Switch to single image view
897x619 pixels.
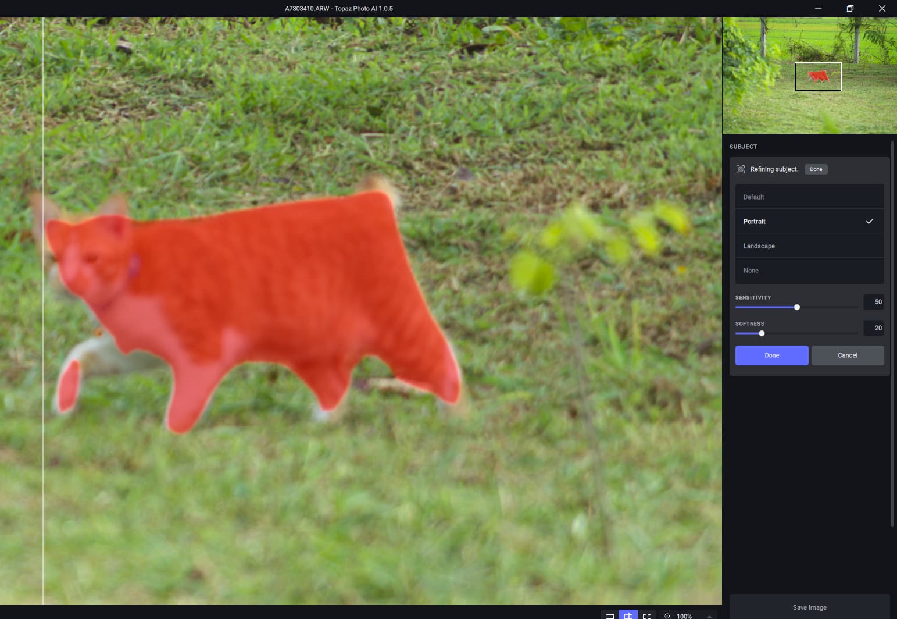[x=610, y=616]
